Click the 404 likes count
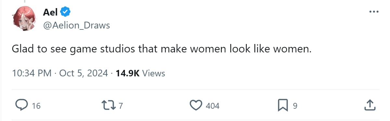This screenshot has width=390, height=121. [213, 106]
